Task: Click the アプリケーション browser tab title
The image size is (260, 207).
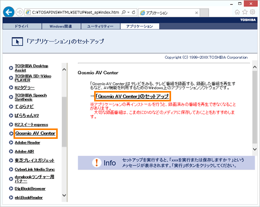Action: (x=157, y=13)
